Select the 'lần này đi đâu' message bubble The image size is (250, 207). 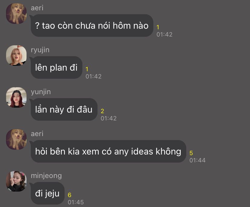(64, 109)
